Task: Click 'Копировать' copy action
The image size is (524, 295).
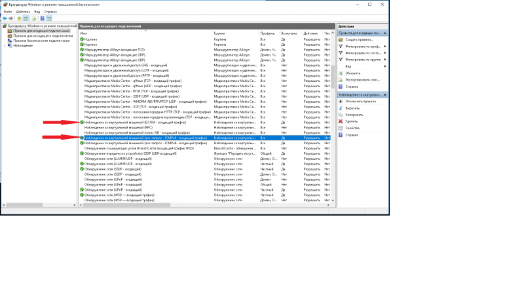Action: [x=354, y=115]
